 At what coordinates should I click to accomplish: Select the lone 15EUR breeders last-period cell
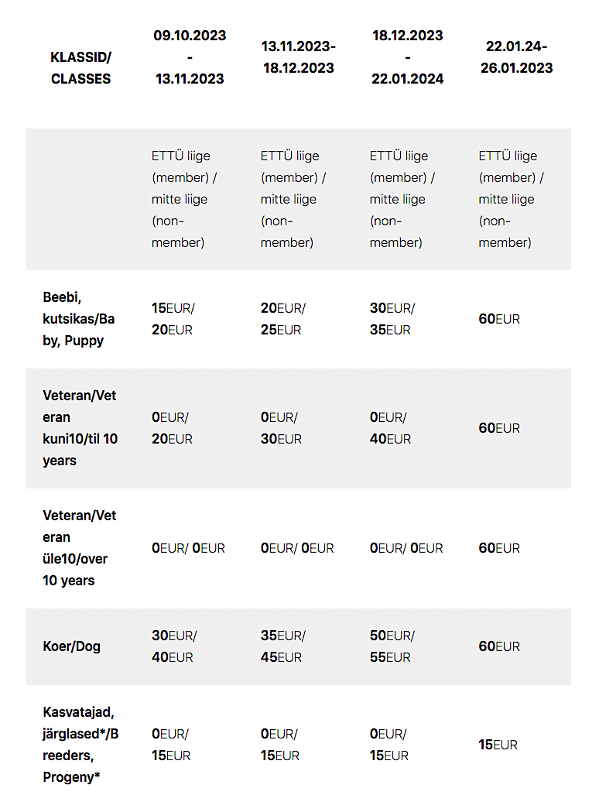click(498, 745)
